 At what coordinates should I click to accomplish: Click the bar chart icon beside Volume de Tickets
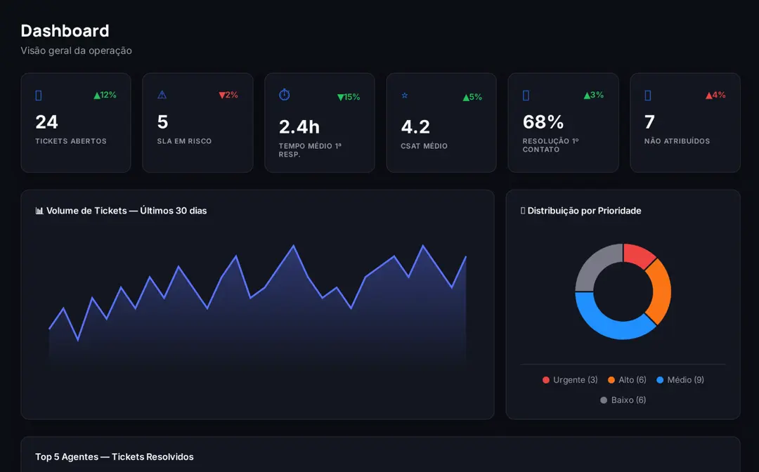click(x=39, y=211)
